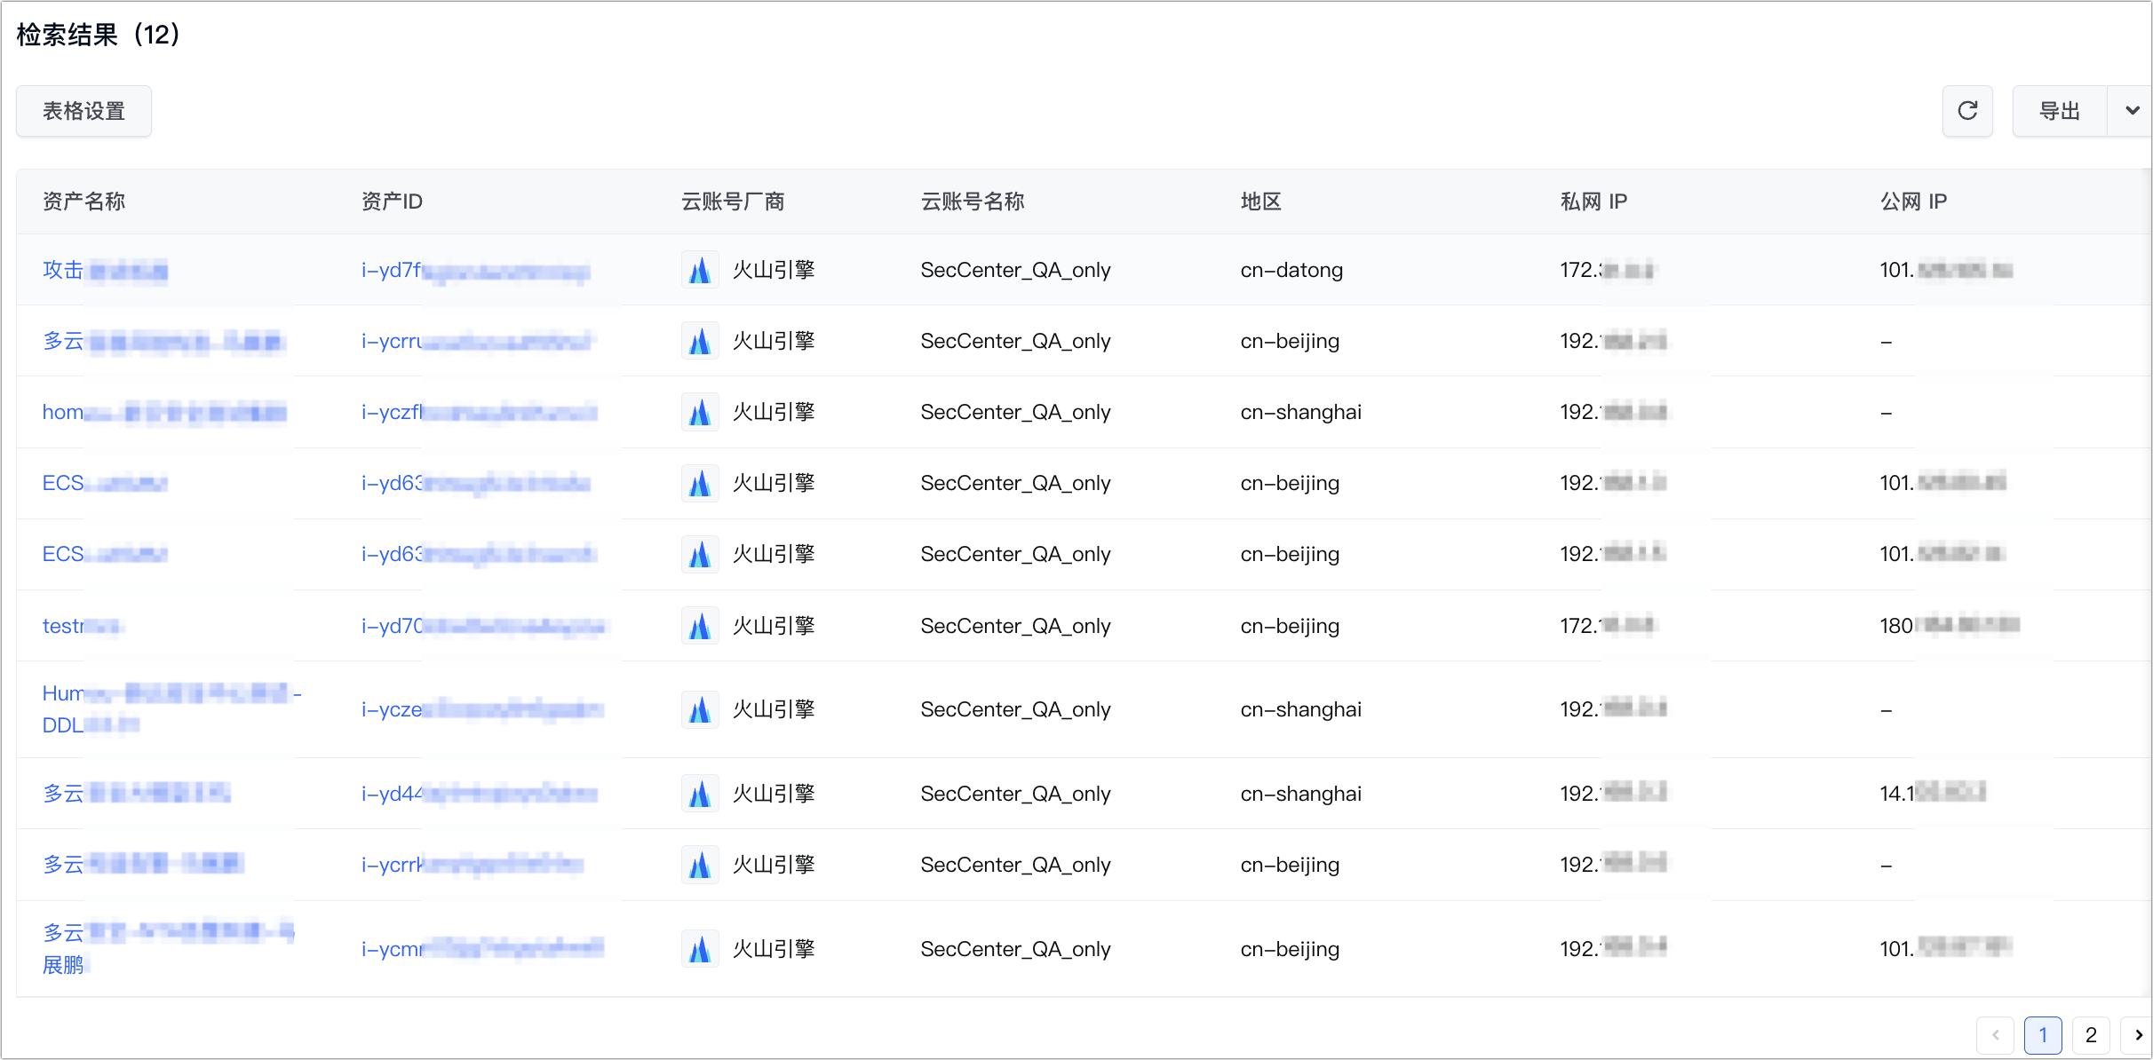Click the 火山引擎 logo in i-ycrrk row
2153x1060 pixels.
[700, 865]
